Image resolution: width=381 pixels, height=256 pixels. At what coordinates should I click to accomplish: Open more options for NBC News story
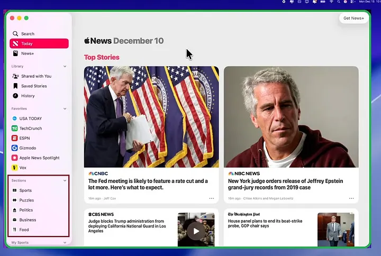[x=351, y=198]
